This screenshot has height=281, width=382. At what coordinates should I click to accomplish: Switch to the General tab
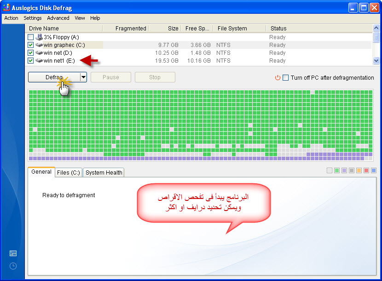point(41,172)
